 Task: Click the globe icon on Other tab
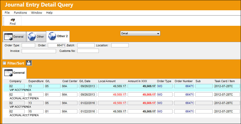click(x=32, y=36)
